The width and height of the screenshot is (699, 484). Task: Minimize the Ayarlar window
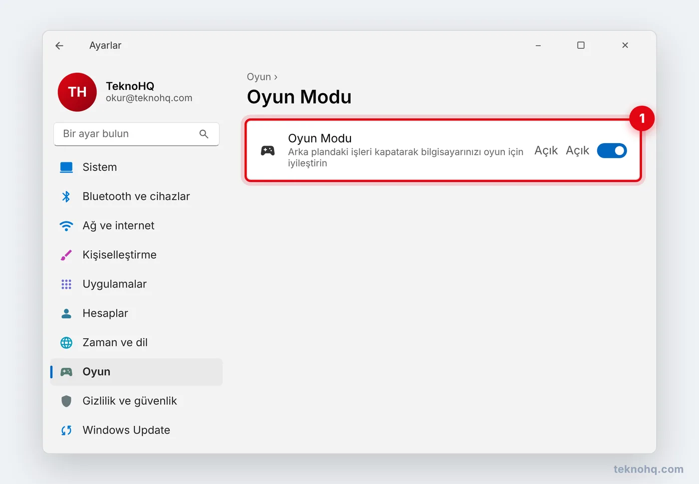point(538,45)
